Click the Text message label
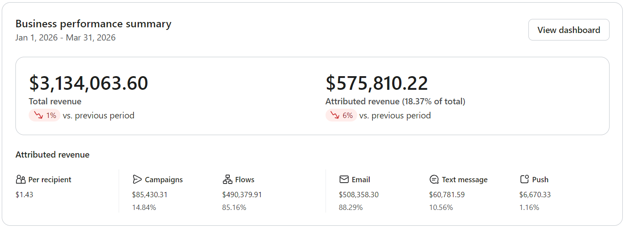This screenshot has height=228, width=625. [465, 180]
